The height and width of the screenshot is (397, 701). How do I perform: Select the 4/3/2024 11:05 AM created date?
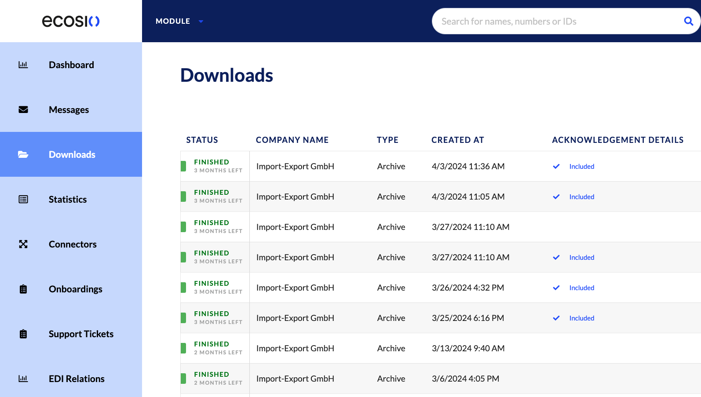[x=468, y=197]
